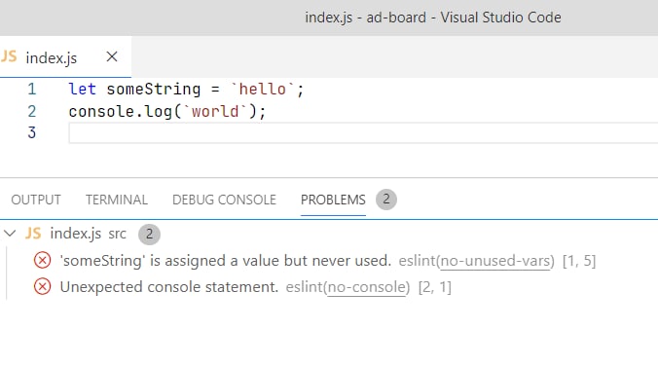Click JS icon in Problems file row

(x=33, y=234)
